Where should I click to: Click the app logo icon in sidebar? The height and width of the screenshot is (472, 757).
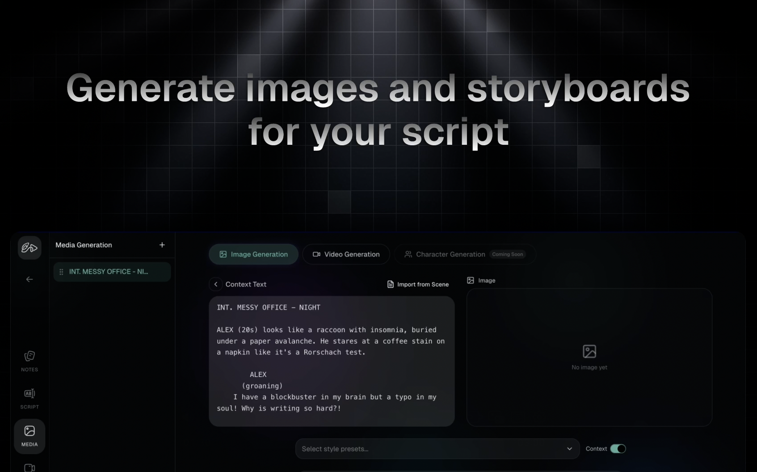tap(29, 248)
